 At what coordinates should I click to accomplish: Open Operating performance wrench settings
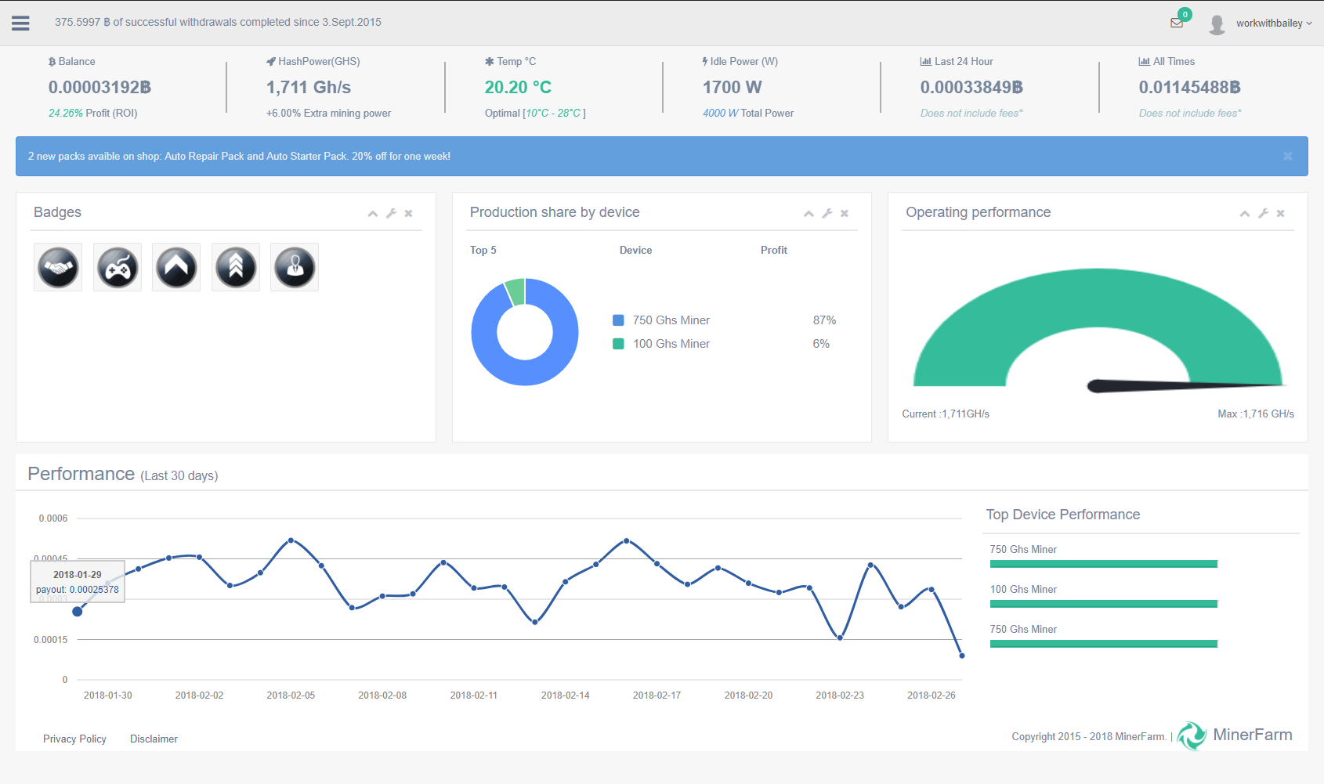1263,213
